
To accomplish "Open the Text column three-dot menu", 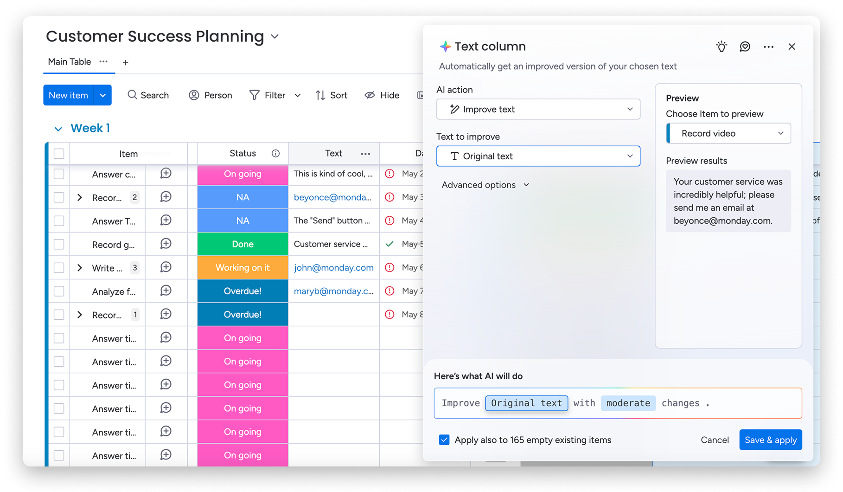I will 365,154.
